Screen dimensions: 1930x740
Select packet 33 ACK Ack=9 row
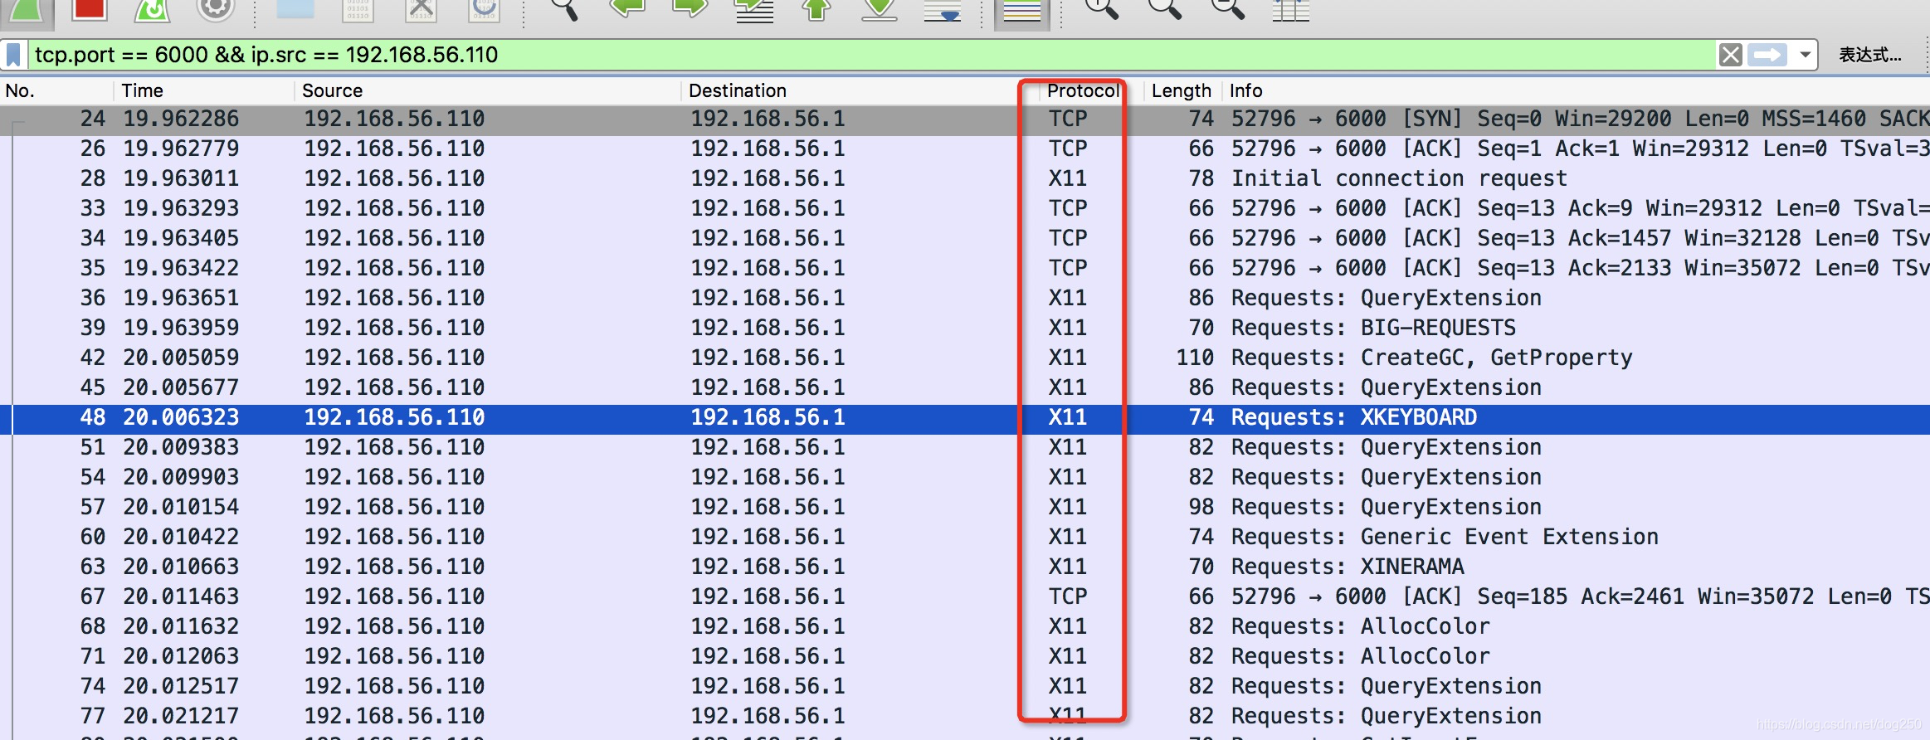pos(965,208)
